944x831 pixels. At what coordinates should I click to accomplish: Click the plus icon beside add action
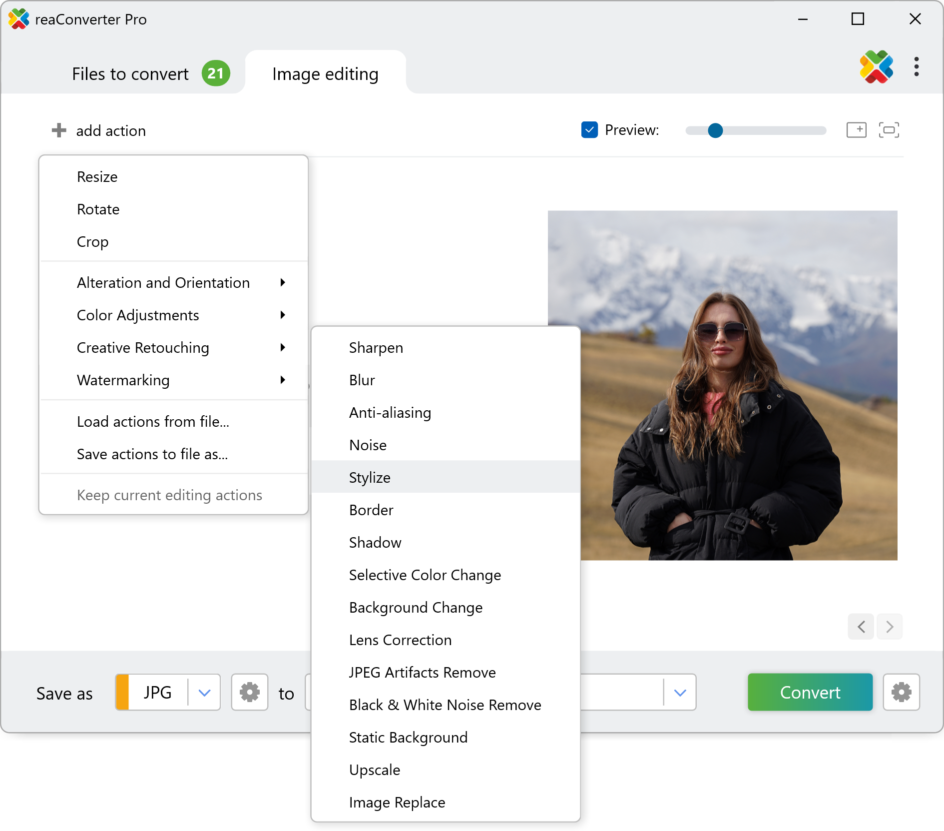(x=59, y=130)
